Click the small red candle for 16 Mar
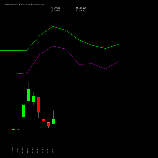Image resolution: width=158 pixels, height=158 pixels. pyautogui.click(x=44, y=120)
